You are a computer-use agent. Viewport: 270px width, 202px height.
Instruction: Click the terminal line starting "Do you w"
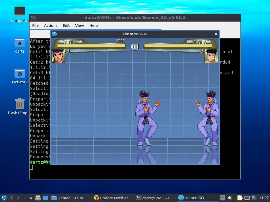[x=40, y=46]
